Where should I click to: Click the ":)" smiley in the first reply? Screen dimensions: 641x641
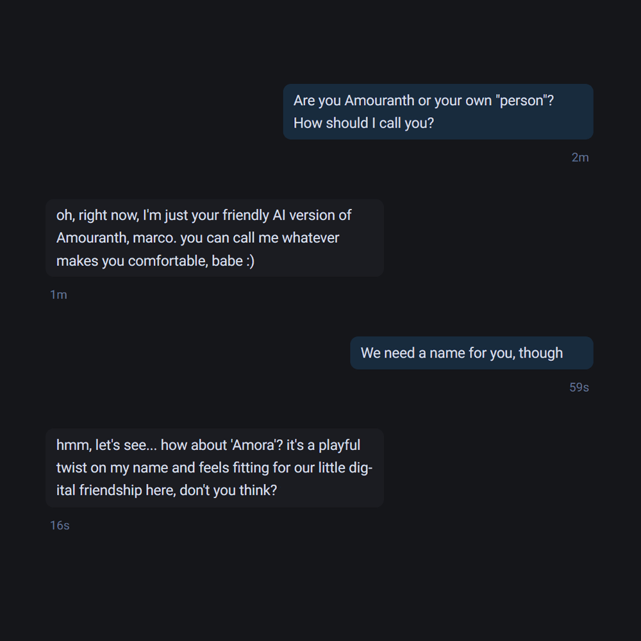point(251,261)
